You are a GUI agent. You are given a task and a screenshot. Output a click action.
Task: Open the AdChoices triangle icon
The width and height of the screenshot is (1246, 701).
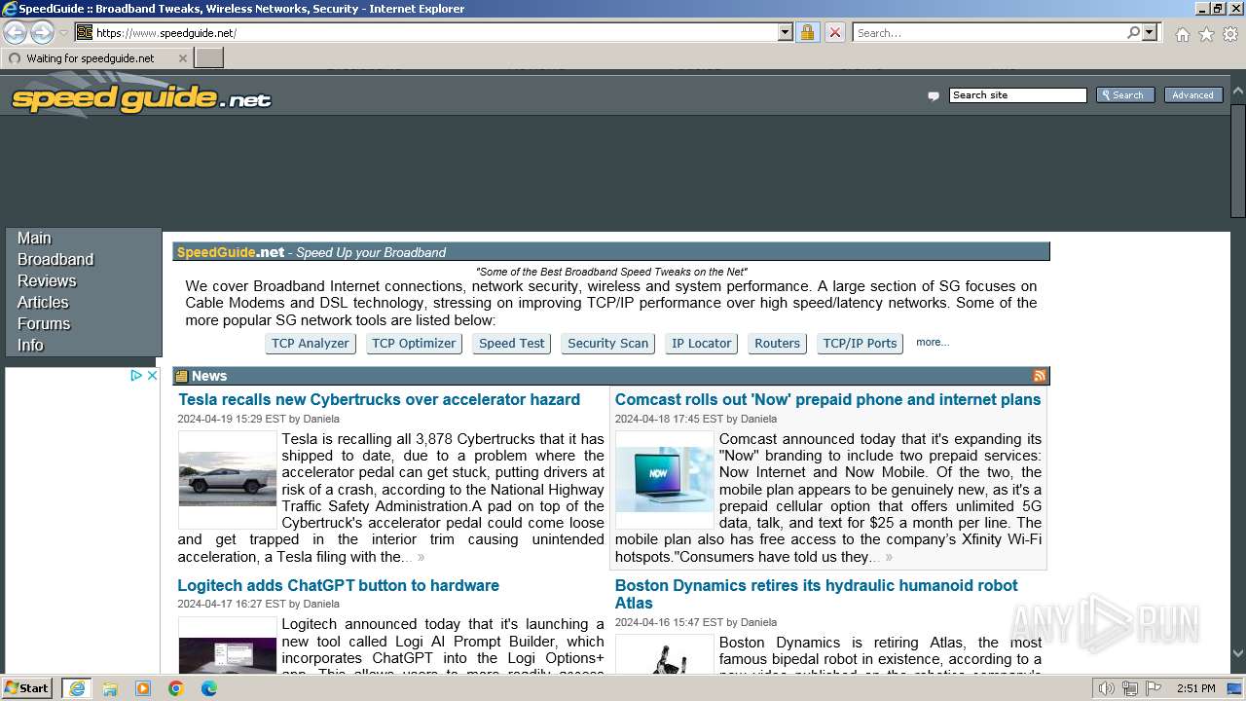137,375
